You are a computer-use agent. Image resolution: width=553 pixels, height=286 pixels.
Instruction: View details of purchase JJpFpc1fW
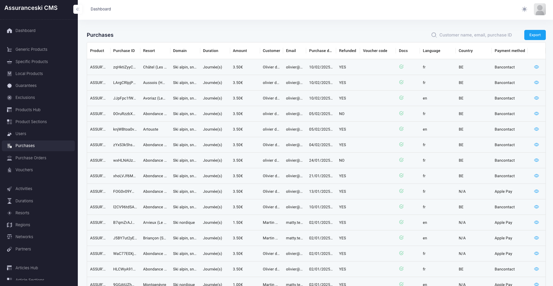click(536, 98)
